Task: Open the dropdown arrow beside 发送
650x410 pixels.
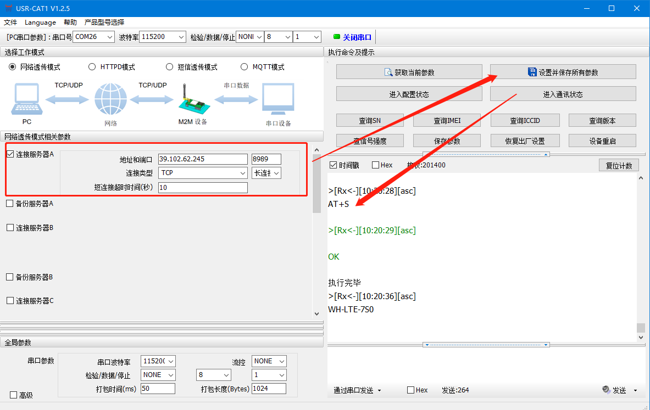Action: click(x=635, y=390)
